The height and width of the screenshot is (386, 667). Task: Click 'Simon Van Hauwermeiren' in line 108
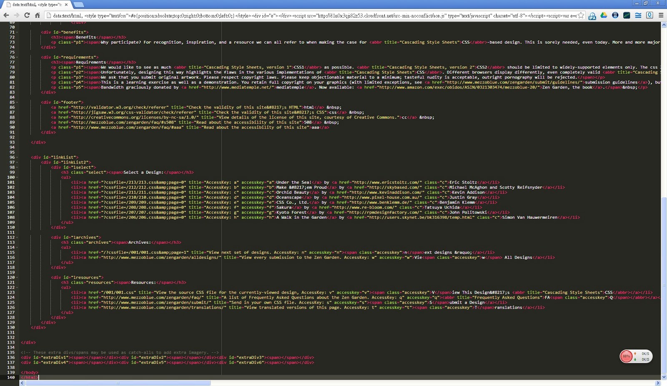529,218
